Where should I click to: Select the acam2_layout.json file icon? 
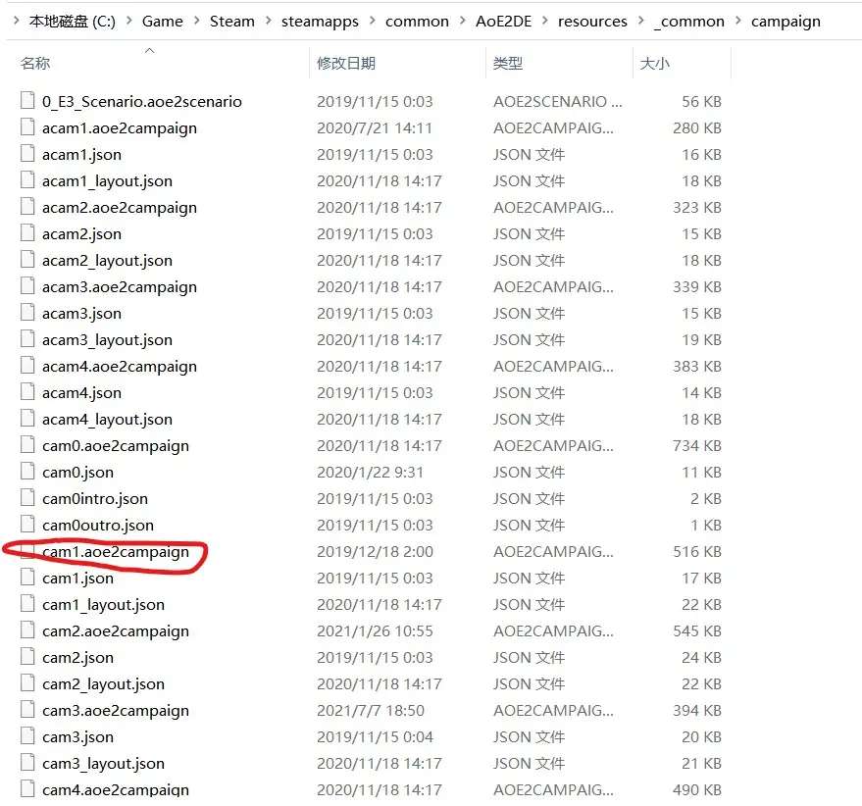point(27,260)
